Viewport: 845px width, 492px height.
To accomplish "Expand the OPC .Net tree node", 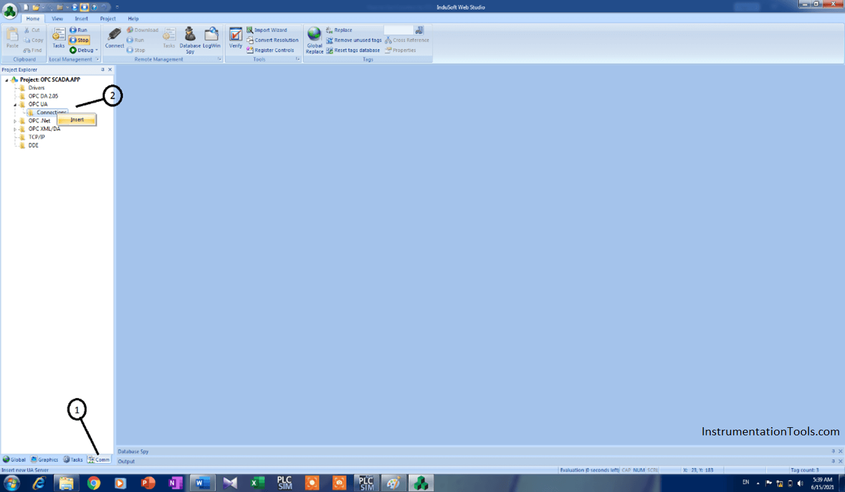I will (x=15, y=121).
